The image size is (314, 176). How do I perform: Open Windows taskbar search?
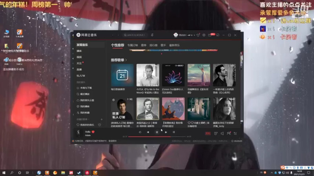tap(12, 173)
